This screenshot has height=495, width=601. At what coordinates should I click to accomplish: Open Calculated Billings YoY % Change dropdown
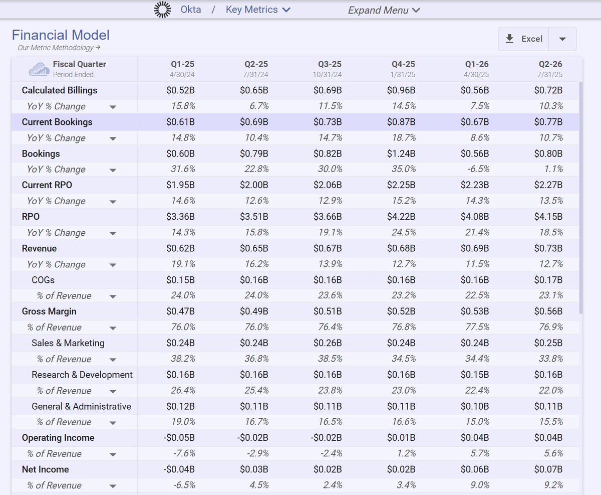113,106
